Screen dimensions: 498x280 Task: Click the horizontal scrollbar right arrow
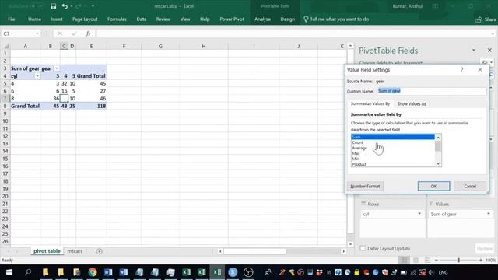(x=343, y=251)
